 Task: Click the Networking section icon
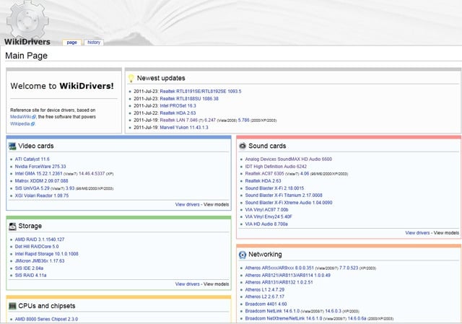click(243, 255)
